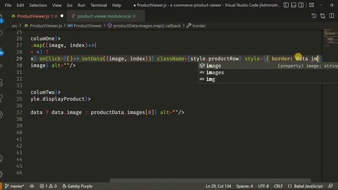The height and width of the screenshot is (190, 338).
Task: Click ProductViewer symbol breadcrumb
Action: tap(84, 26)
